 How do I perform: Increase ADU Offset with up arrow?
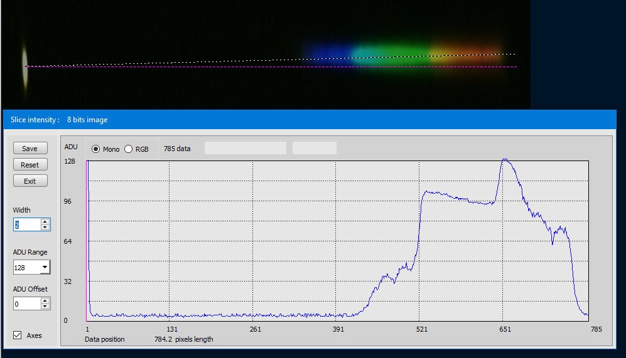pyautogui.click(x=45, y=301)
